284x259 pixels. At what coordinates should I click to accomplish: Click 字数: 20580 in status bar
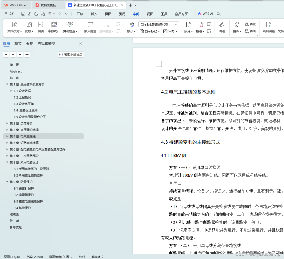(x=35, y=257)
